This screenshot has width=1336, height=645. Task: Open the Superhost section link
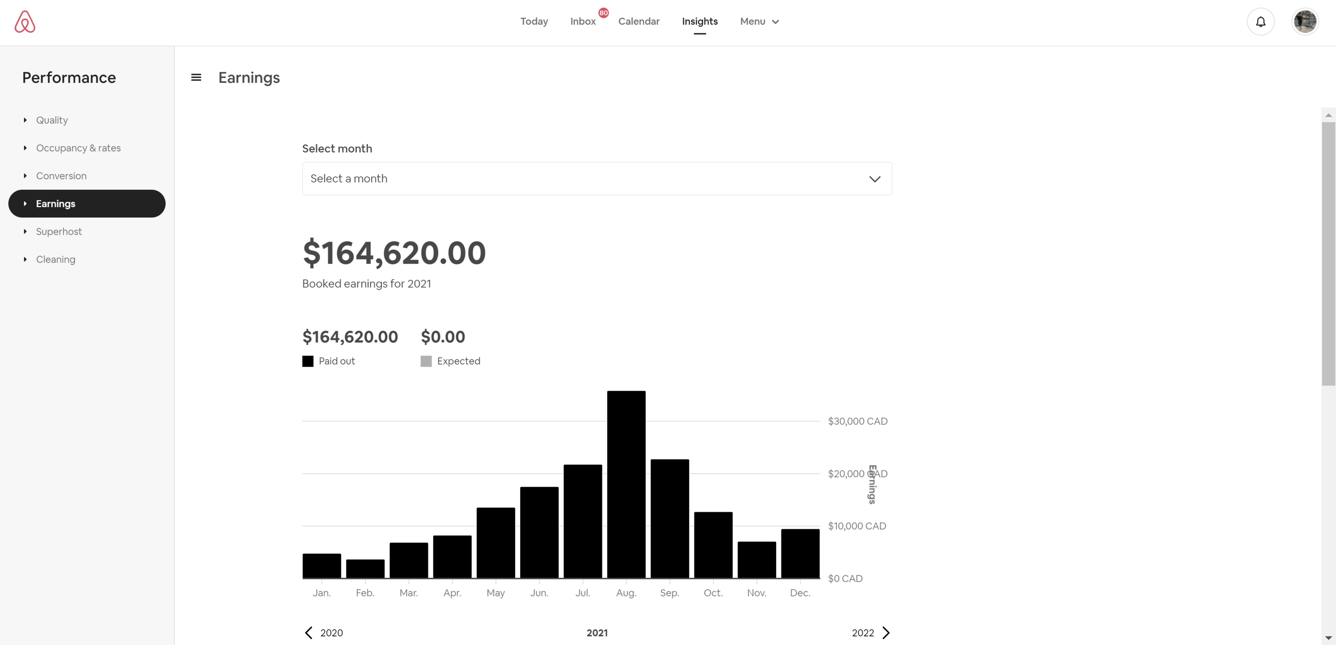(x=59, y=232)
